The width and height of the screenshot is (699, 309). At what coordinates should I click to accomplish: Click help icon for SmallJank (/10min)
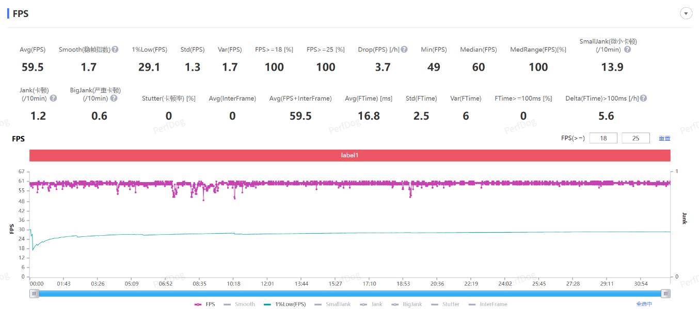[627, 50]
